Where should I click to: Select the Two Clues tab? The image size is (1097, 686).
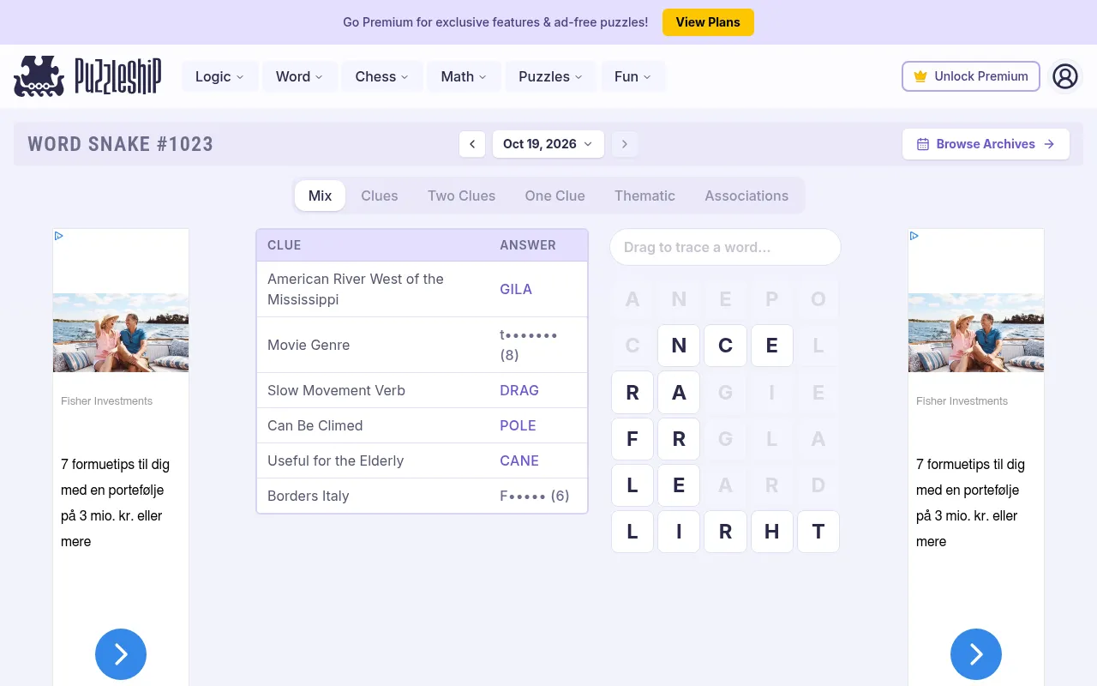pos(462,196)
